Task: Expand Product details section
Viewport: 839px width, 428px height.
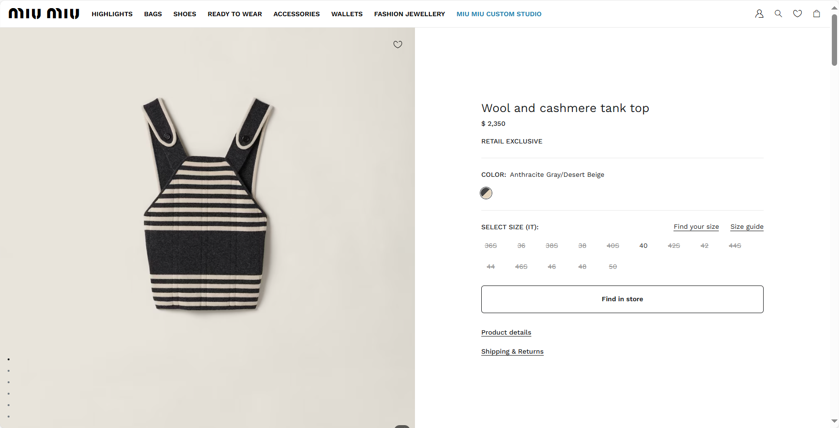Action: [x=506, y=332]
